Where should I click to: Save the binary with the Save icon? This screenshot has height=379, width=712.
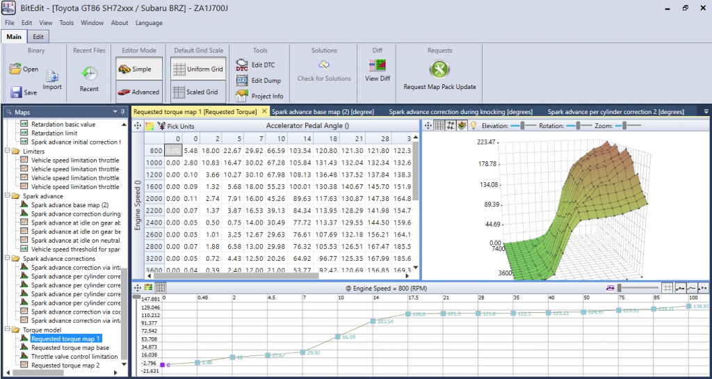pyautogui.click(x=17, y=92)
